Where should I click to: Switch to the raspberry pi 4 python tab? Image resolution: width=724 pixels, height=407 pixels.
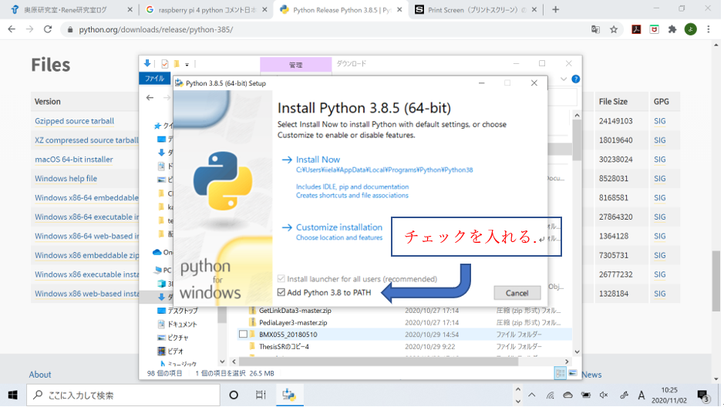coord(203,9)
